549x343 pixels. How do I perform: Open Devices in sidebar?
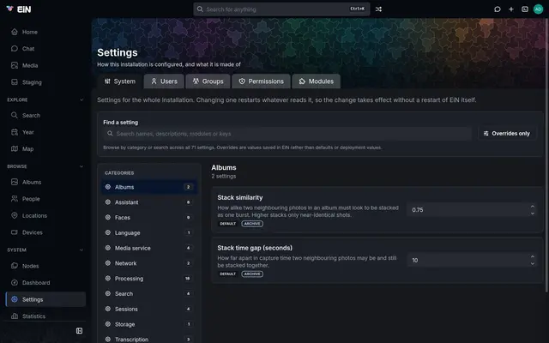45,232
